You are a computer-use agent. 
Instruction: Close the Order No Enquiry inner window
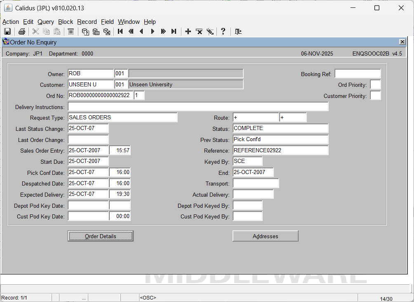402,42
